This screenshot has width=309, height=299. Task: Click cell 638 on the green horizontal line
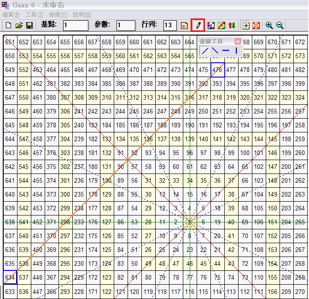(10, 222)
